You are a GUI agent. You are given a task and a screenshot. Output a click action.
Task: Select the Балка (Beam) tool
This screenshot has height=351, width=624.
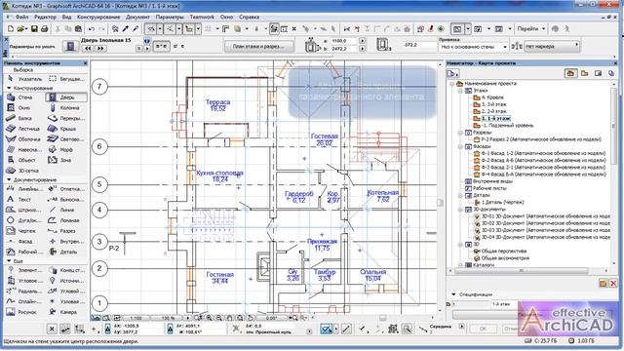pos(20,118)
